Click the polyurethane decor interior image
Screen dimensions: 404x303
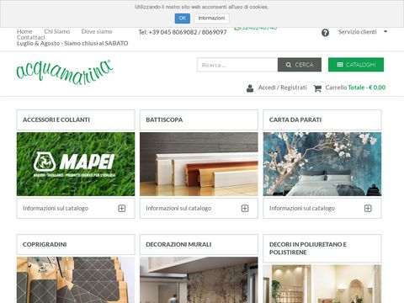[x=322, y=284]
